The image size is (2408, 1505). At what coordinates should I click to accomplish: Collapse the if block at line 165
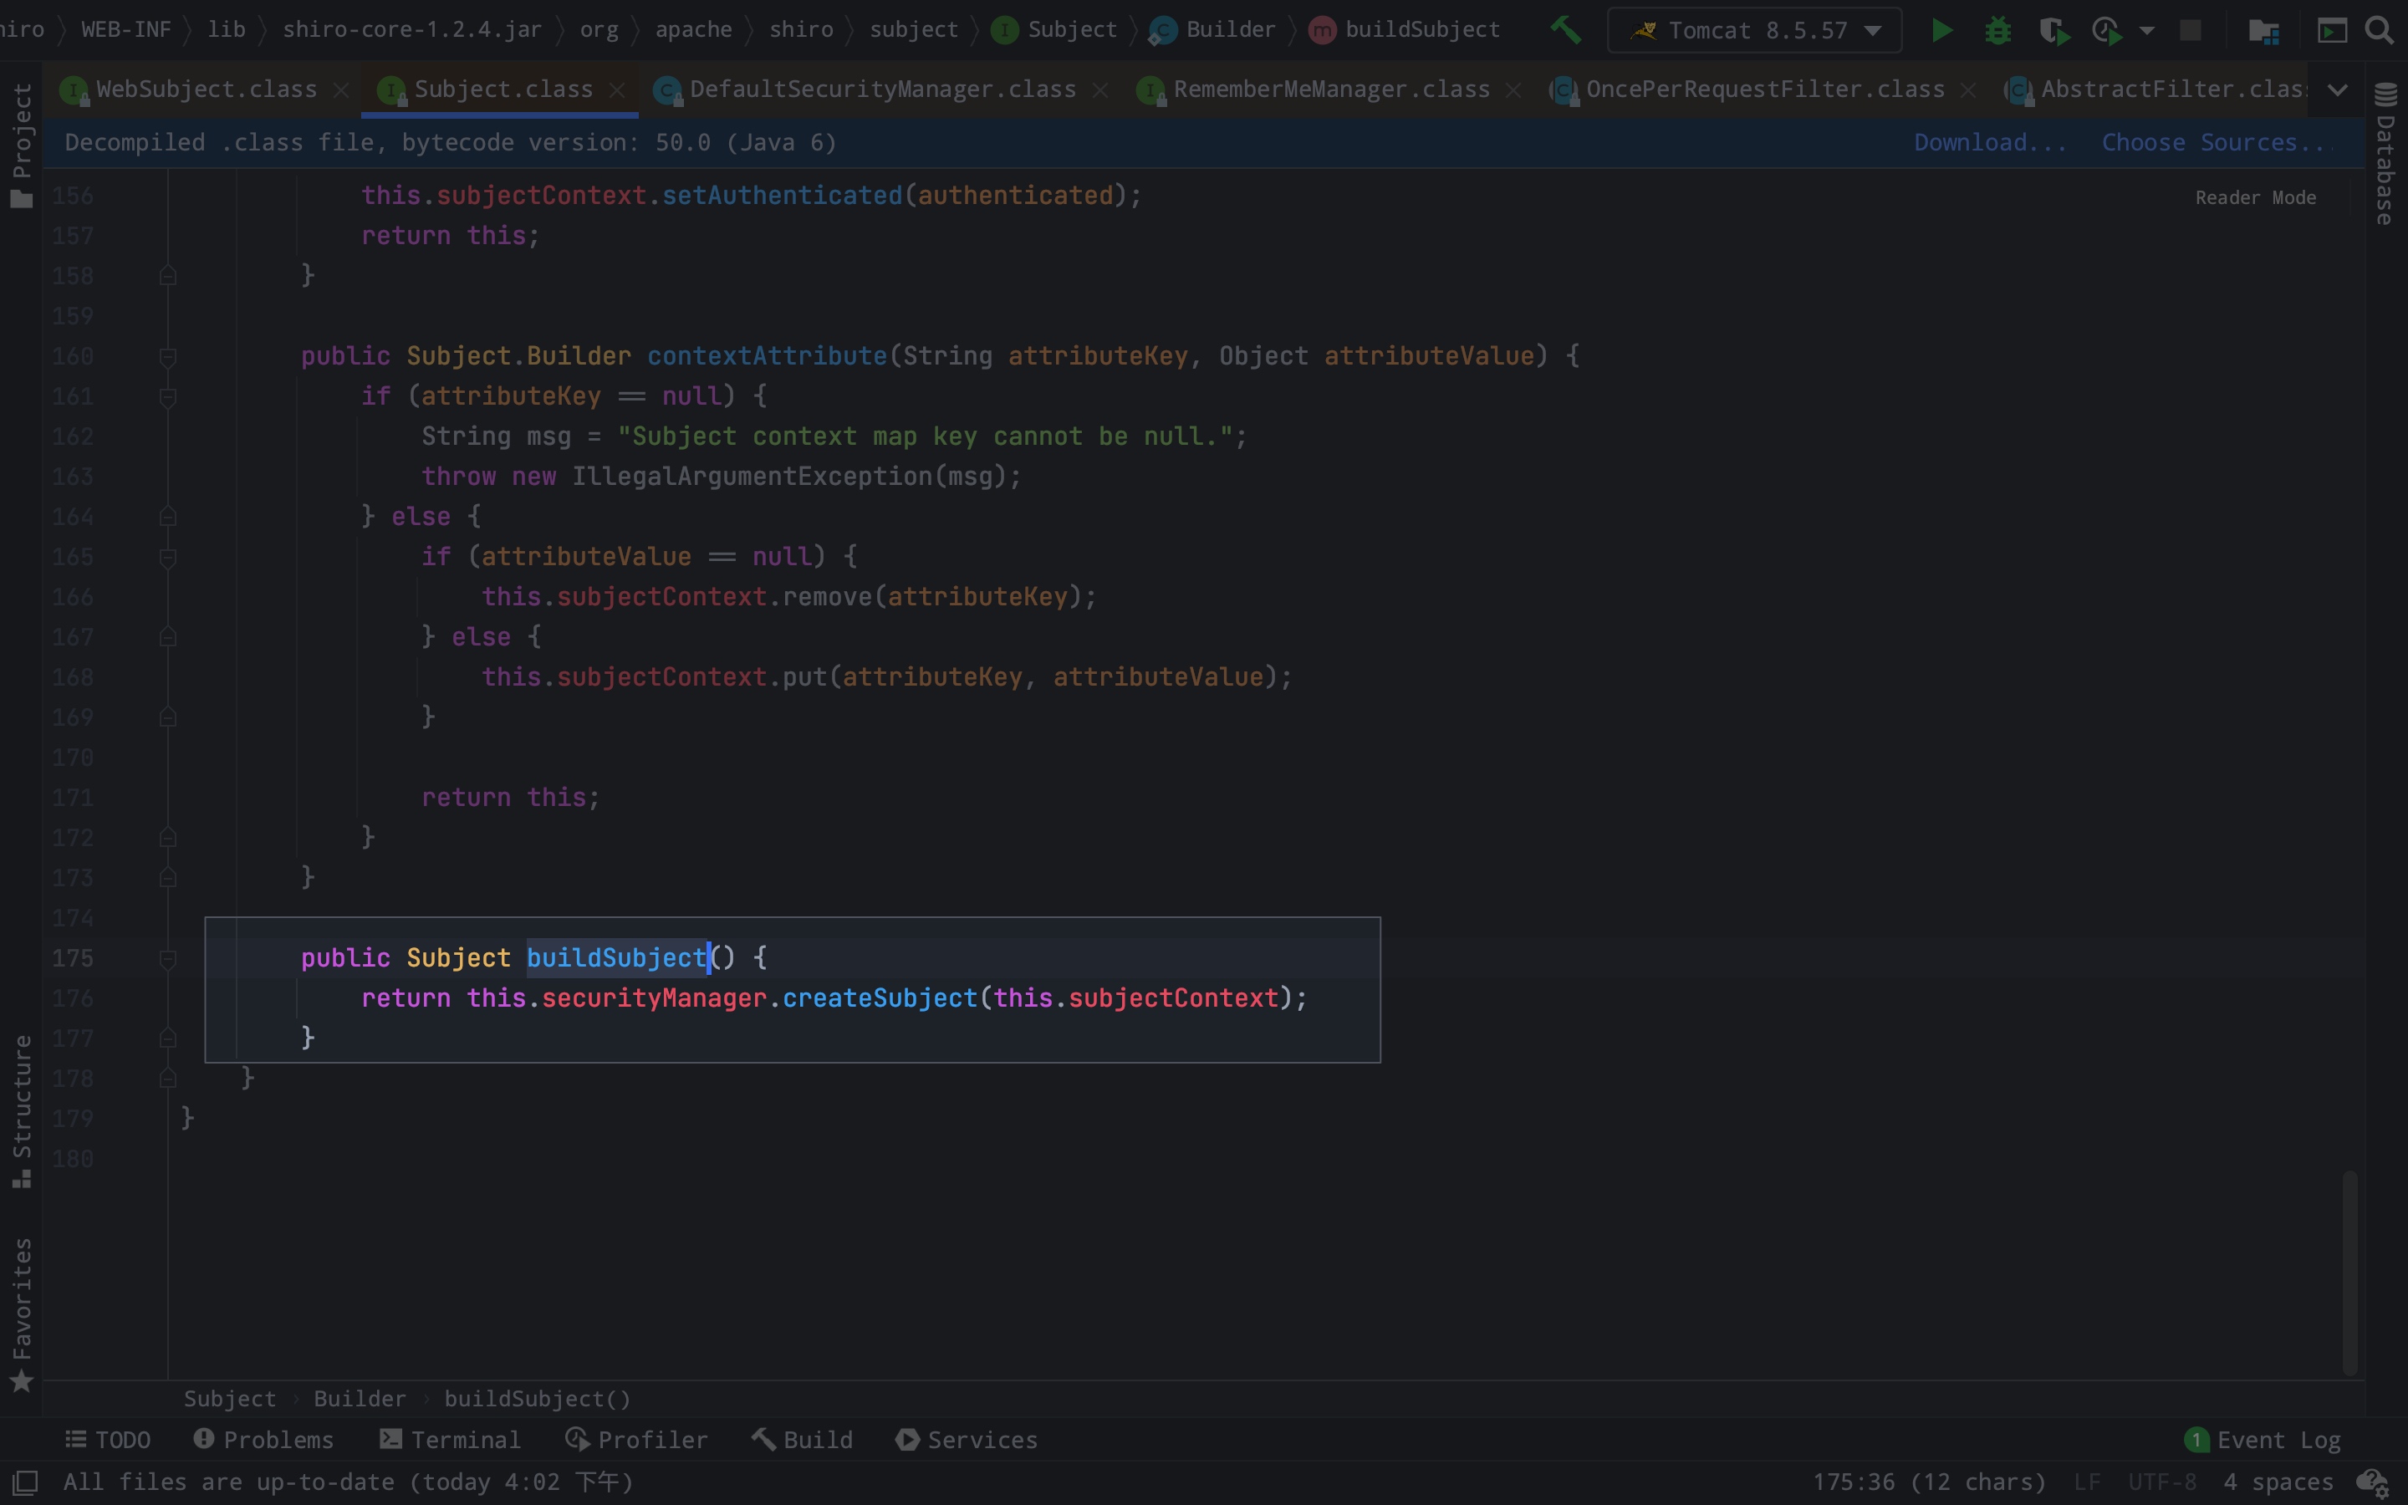[x=168, y=558]
